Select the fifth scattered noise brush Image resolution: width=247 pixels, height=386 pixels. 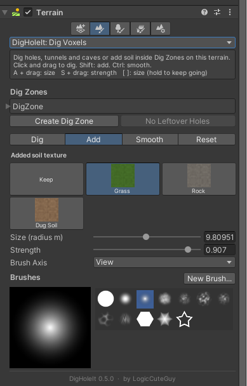184,299
